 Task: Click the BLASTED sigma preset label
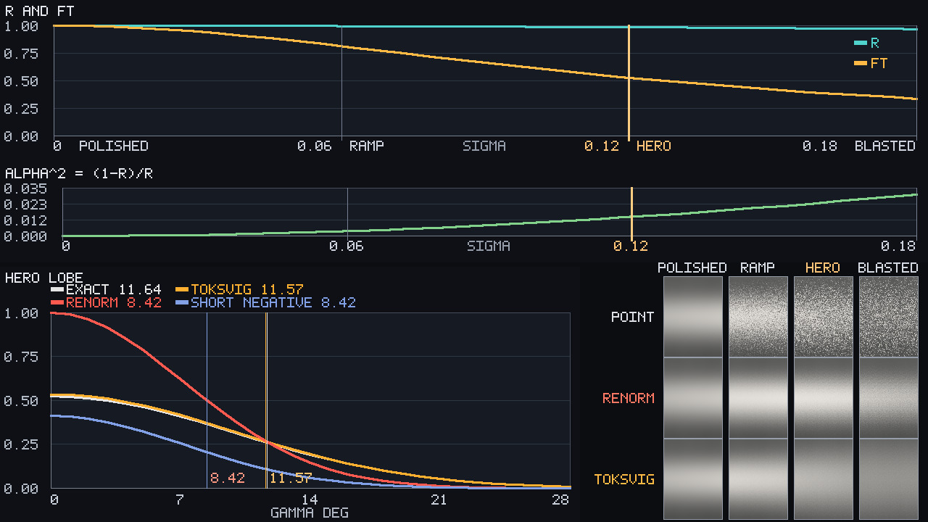point(885,146)
